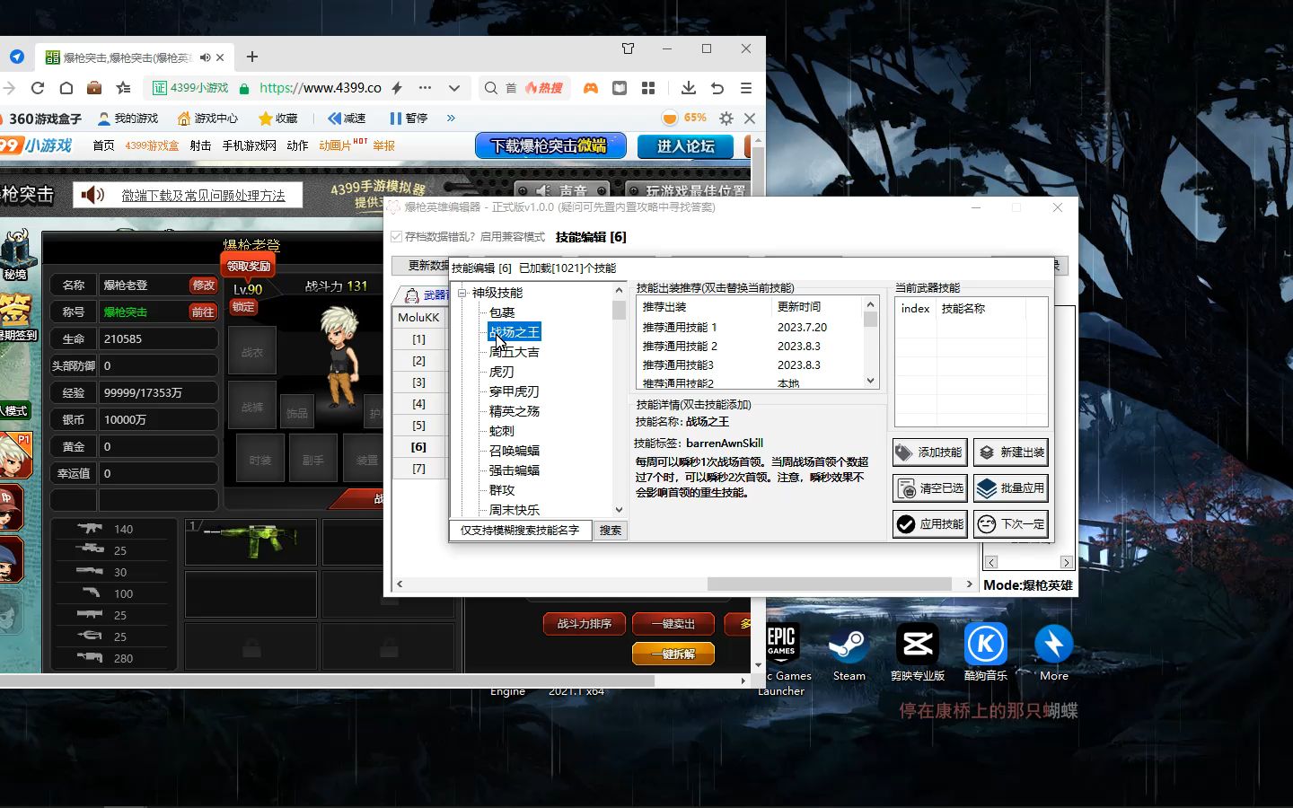The image size is (1293, 808).
Task: Open the Steam desktop shortcut
Action: (849, 651)
